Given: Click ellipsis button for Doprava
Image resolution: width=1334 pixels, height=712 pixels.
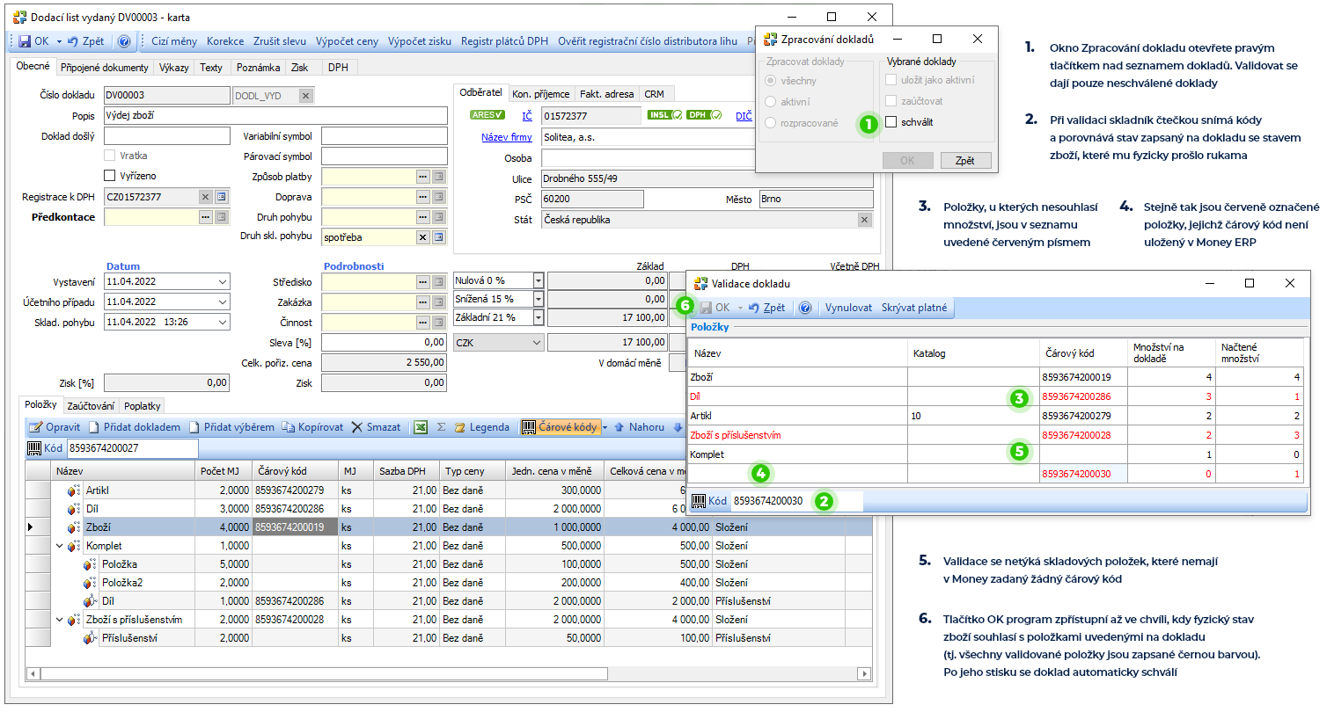Looking at the screenshot, I should (x=422, y=197).
